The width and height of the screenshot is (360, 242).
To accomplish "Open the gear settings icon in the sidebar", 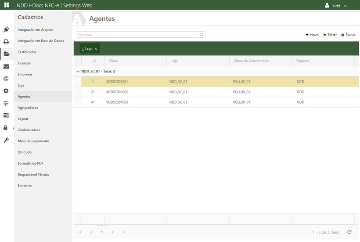I will coord(6,91).
